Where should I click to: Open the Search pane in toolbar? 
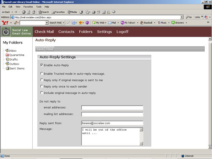click(44, 12)
